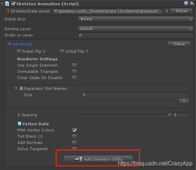Click the Z Spacing value field
Screen dimensions: 196x170
[181, 115]
